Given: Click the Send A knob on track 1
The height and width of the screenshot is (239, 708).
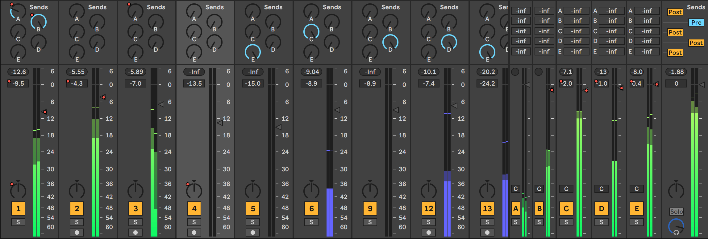Looking at the screenshot, I should 18,12.
